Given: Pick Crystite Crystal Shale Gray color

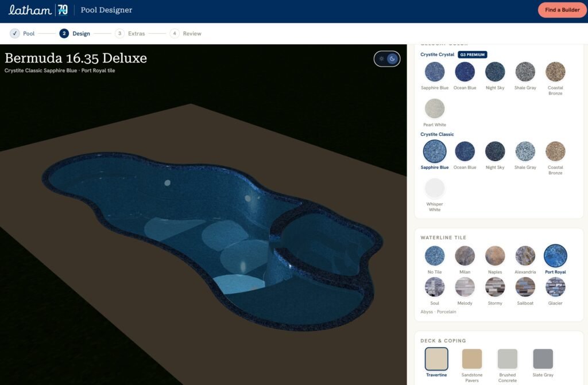Looking at the screenshot, I should pos(525,72).
